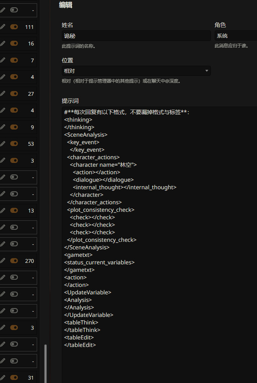
Task: Disable the prompt showing 13 tokens
Action: click(x=14, y=211)
